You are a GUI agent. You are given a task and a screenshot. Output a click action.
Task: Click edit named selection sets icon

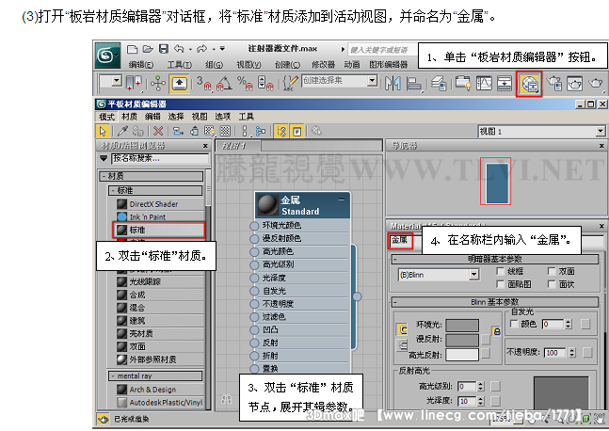tap(291, 83)
